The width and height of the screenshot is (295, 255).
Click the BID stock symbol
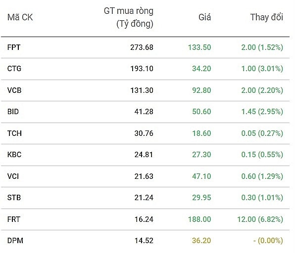(x=13, y=112)
